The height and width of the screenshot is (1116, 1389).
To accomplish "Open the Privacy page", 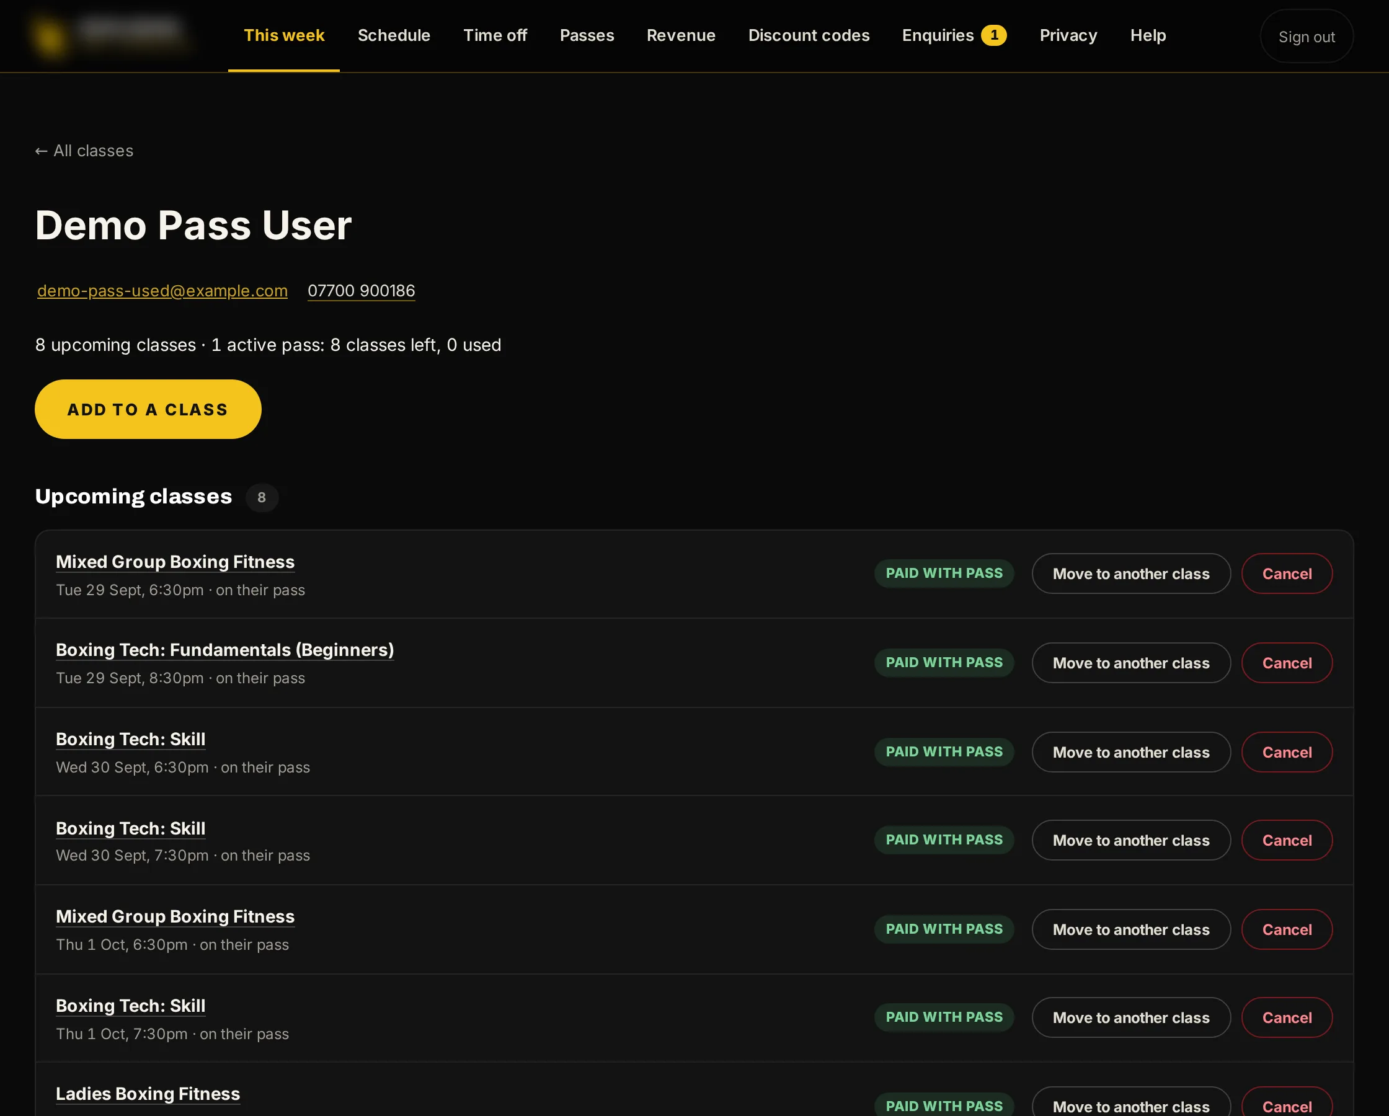I will [1068, 35].
